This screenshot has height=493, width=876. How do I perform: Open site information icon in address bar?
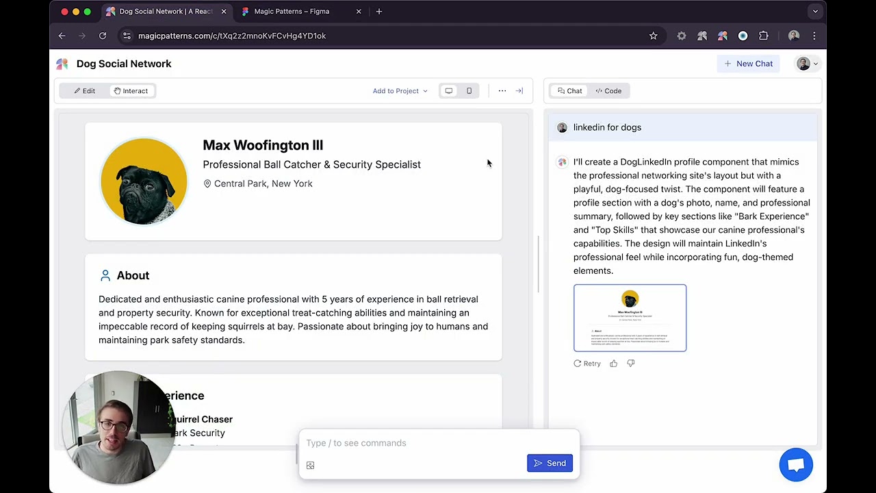pyautogui.click(x=127, y=36)
